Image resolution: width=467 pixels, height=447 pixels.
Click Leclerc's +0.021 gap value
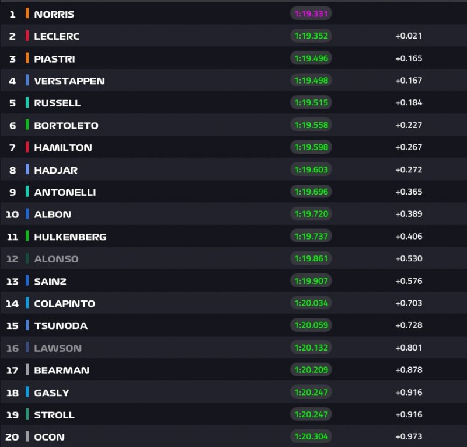pyautogui.click(x=409, y=36)
